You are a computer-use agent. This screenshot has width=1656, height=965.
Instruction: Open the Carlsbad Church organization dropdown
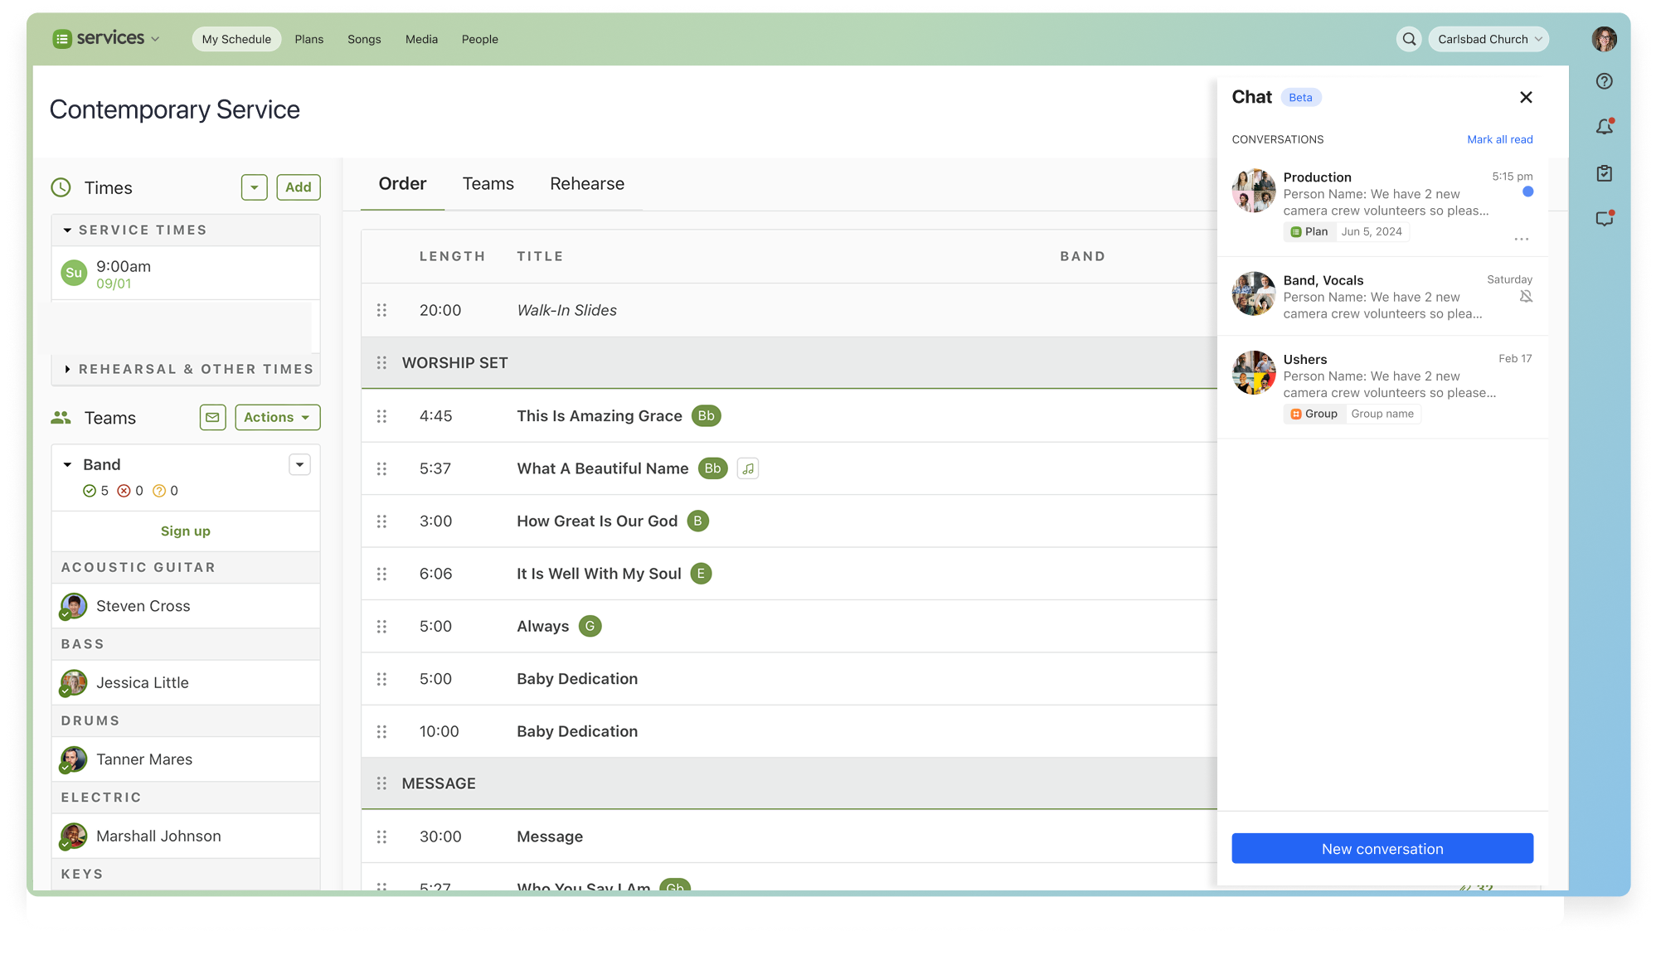click(1488, 39)
